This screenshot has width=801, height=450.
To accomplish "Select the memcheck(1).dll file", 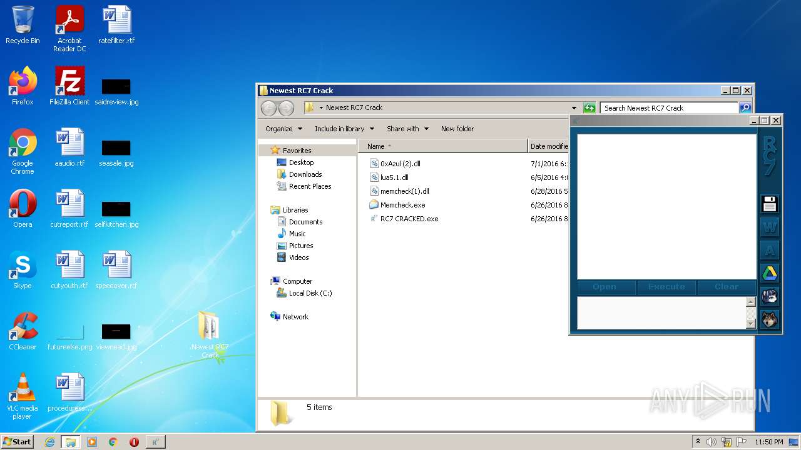I will tap(404, 191).
